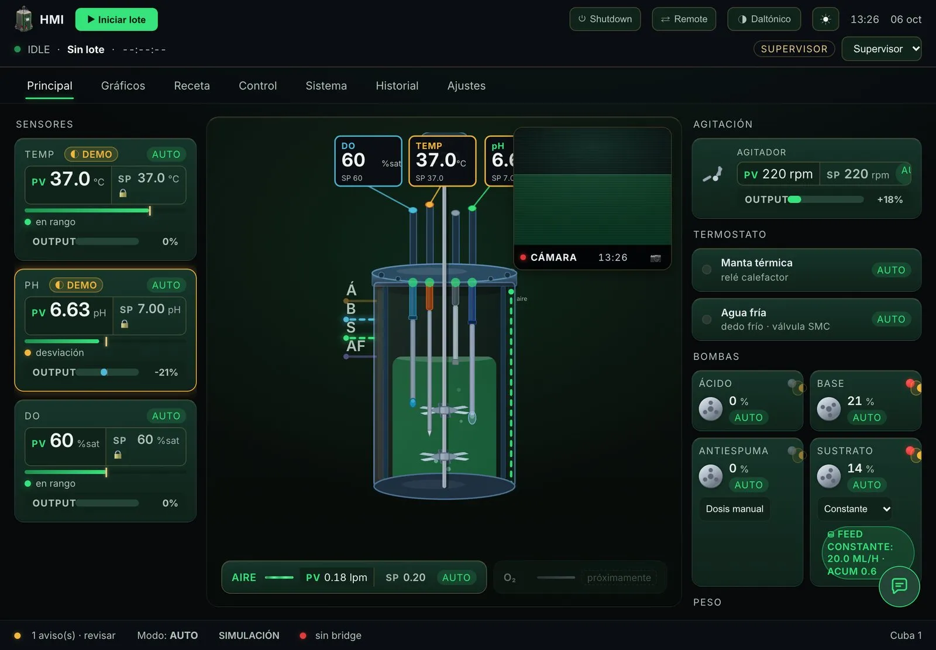This screenshot has width=936, height=650.
Task: Click the agitator impeller icon
Action: point(713,174)
